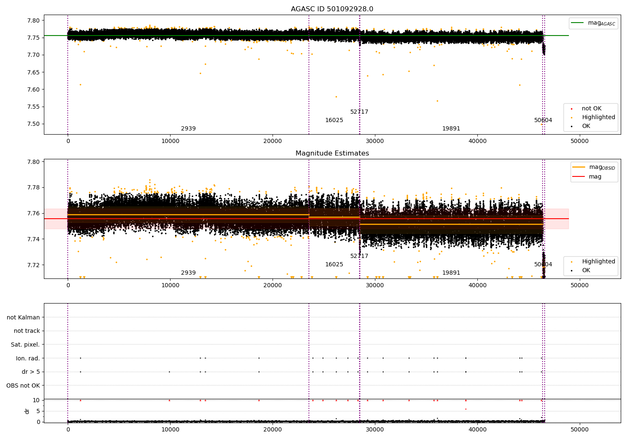Click orange 'Highlighted' marker in top plot legend
The image size is (627, 439).
point(571,117)
